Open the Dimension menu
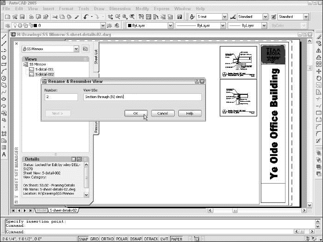Viewport: 323px width, 242px height. 120,9
